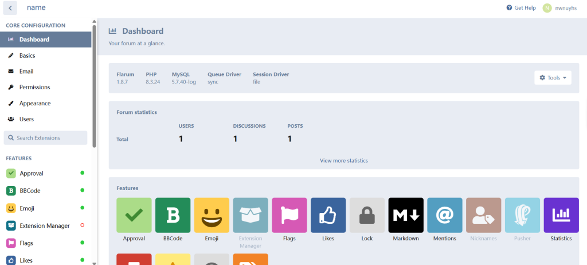
Task: Click the Likes green status dot
Action: click(83, 260)
